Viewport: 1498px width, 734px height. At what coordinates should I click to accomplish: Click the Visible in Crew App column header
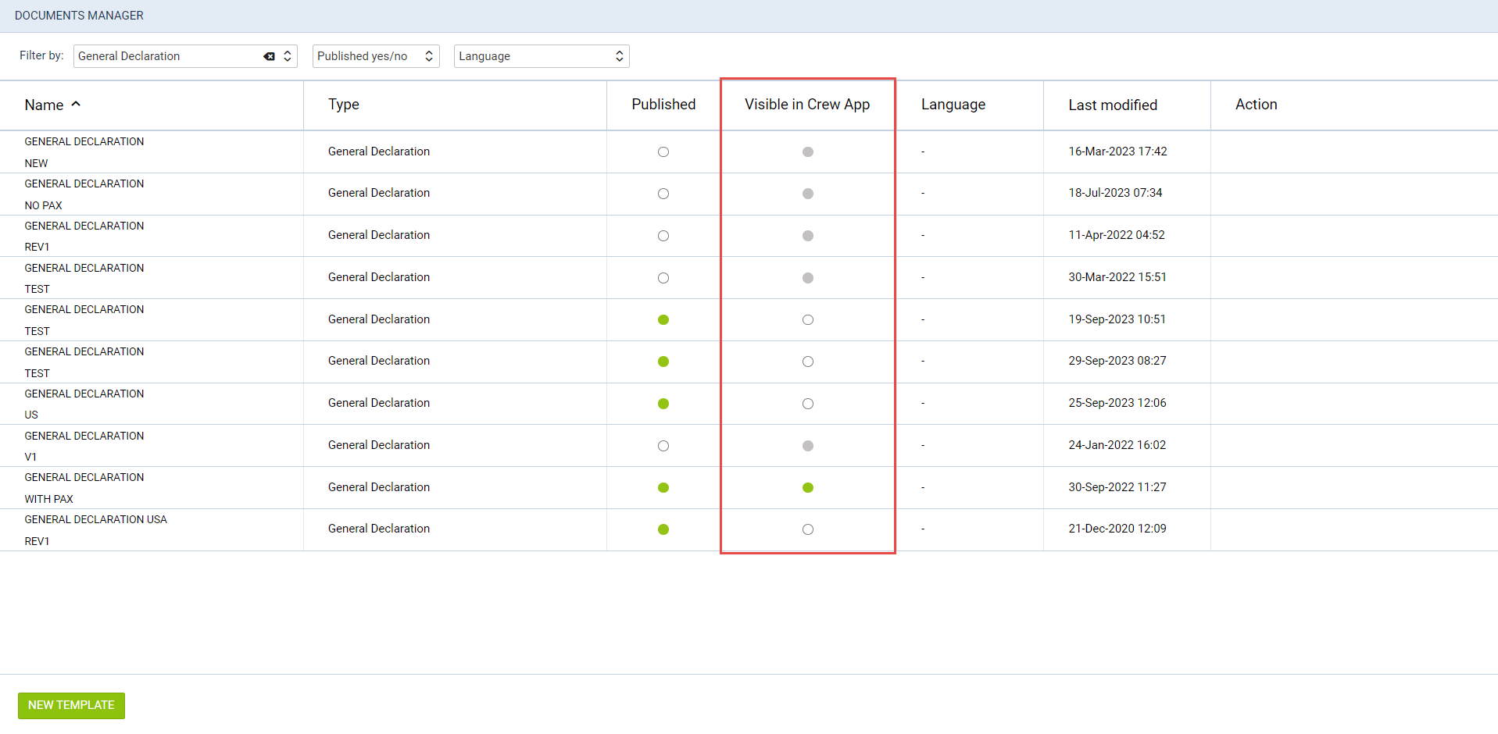807,105
